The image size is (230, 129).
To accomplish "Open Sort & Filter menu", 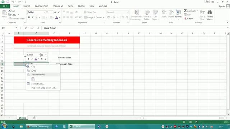I will click(202, 15).
